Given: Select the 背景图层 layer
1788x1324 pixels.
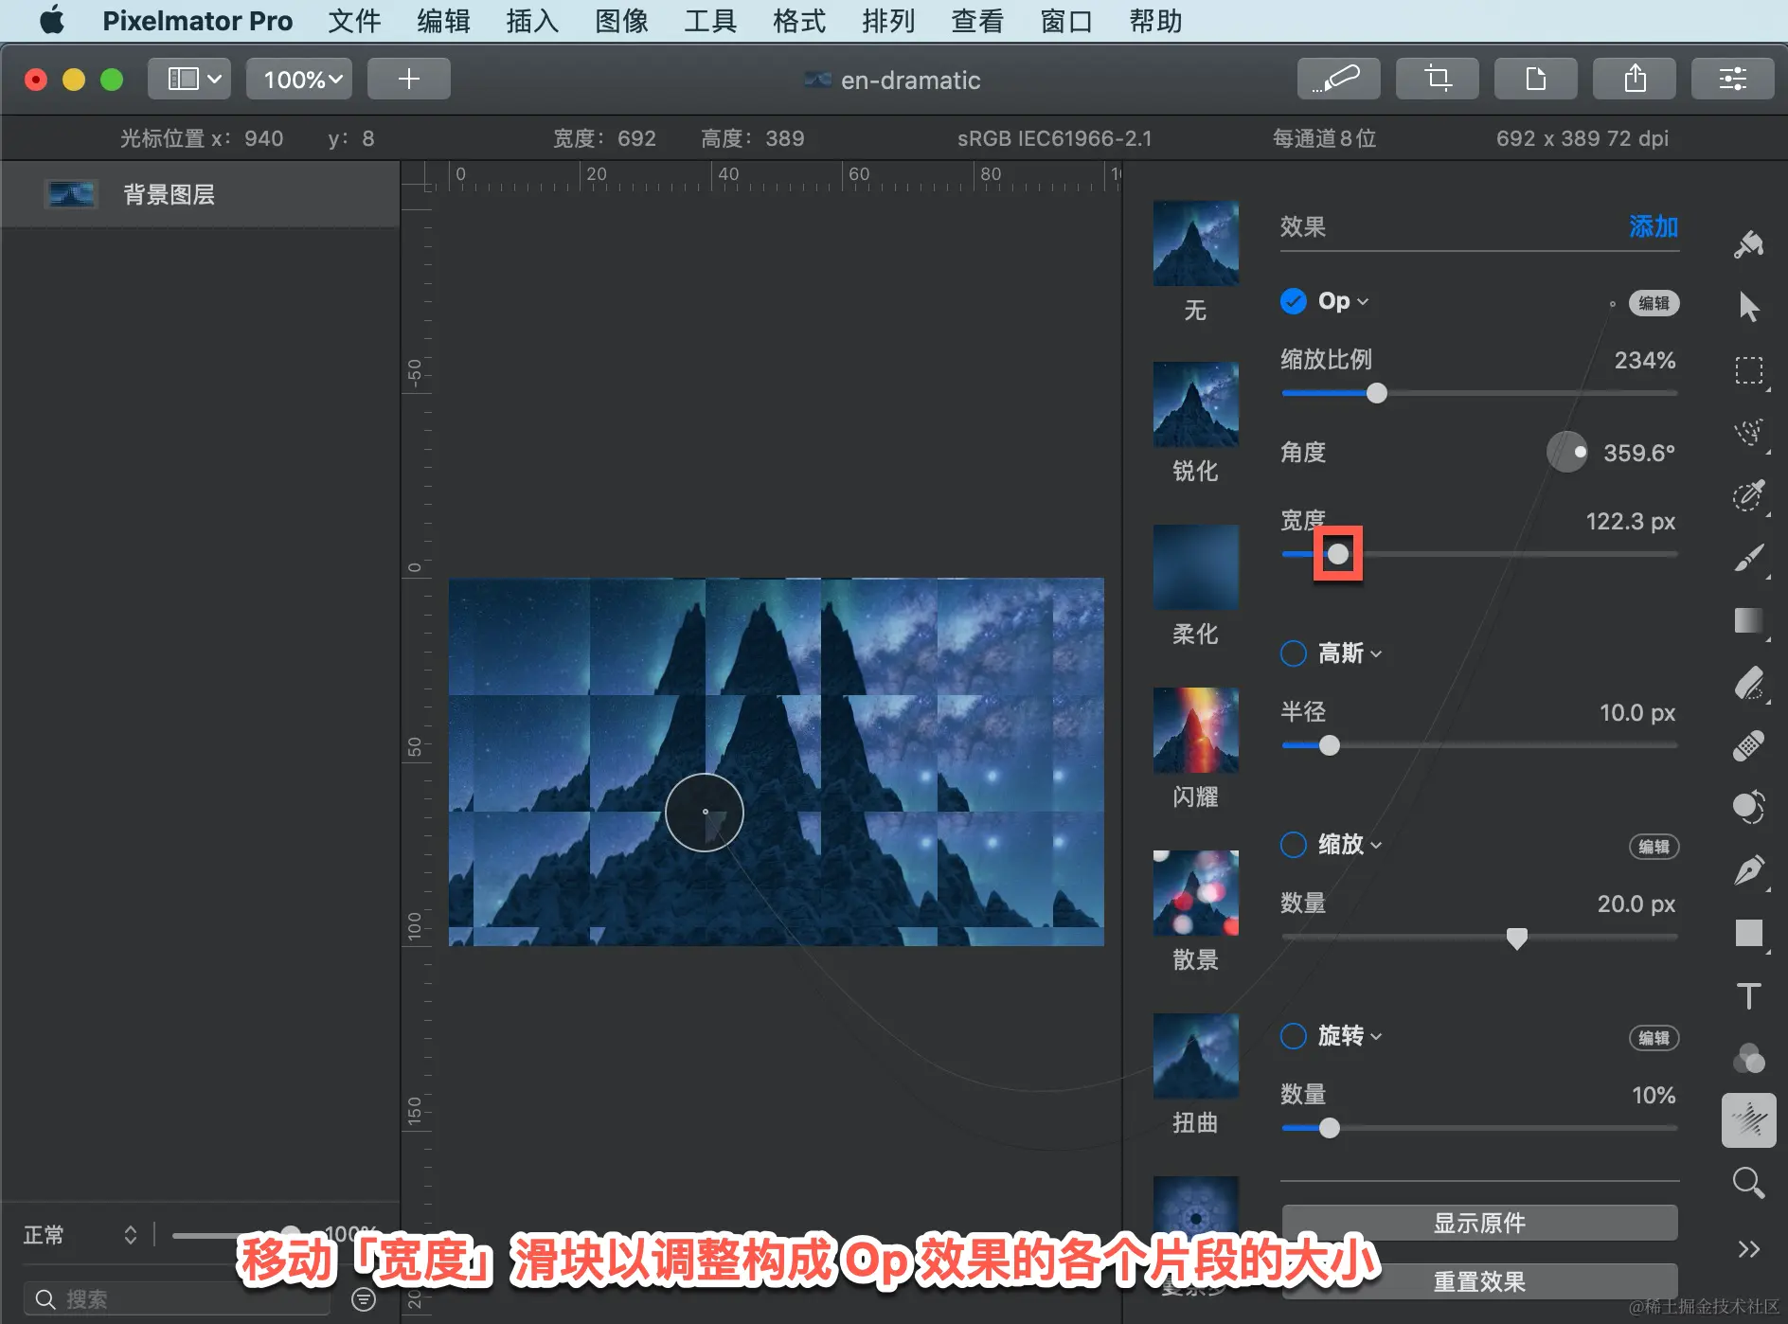Looking at the screenshot, I should pyautogui.click(x=200, y=194).
